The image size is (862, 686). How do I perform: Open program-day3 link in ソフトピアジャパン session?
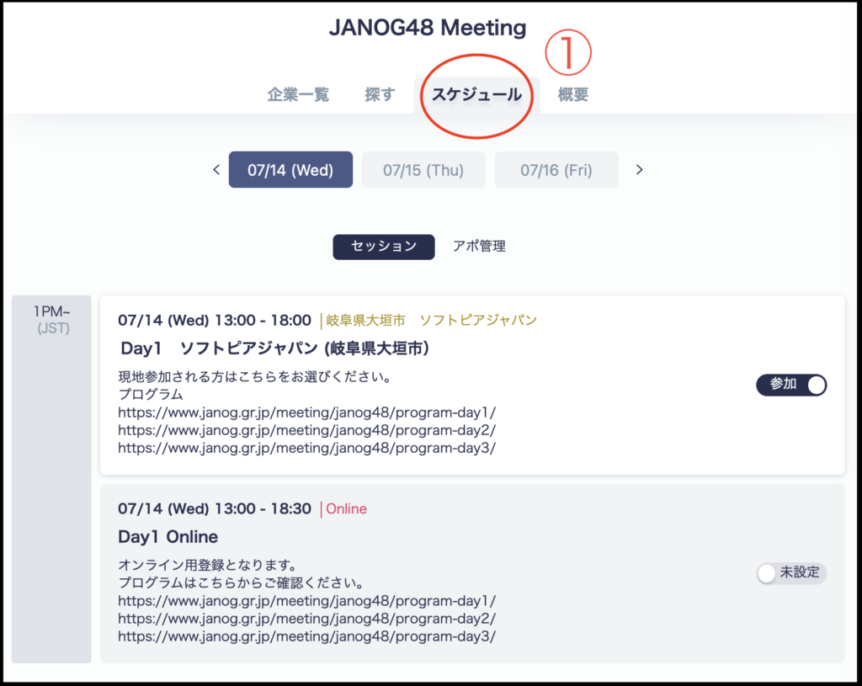(x=306, y=448)
